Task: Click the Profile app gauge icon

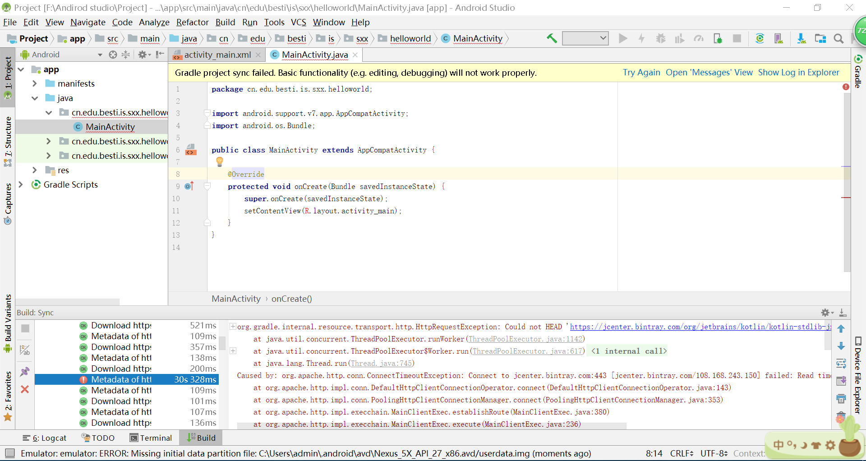Action: point(699,39)
